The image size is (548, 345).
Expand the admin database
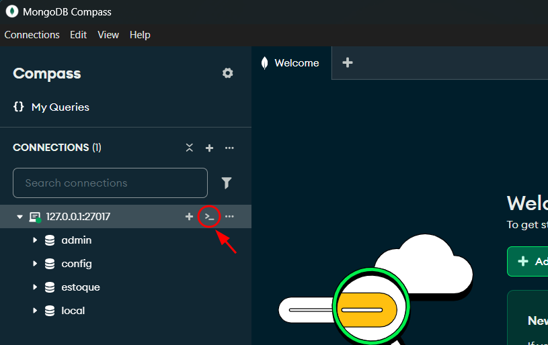click(35, 240)
